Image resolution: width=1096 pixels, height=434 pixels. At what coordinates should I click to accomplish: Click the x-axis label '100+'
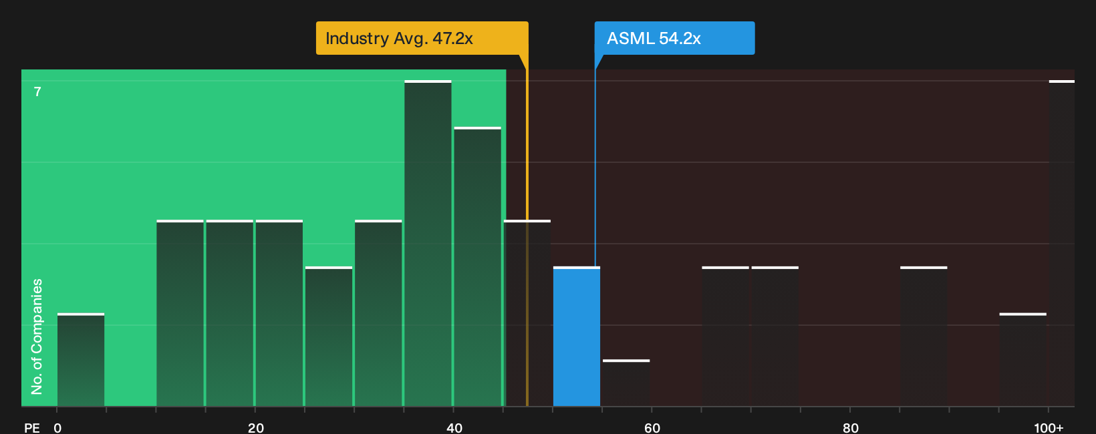[x=1049, y=428]
